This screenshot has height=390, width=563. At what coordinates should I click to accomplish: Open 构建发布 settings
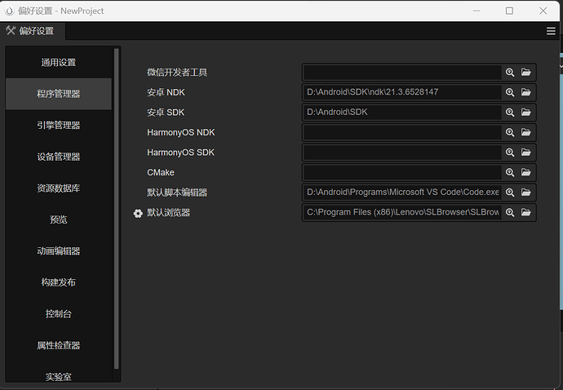coord(59,282)
